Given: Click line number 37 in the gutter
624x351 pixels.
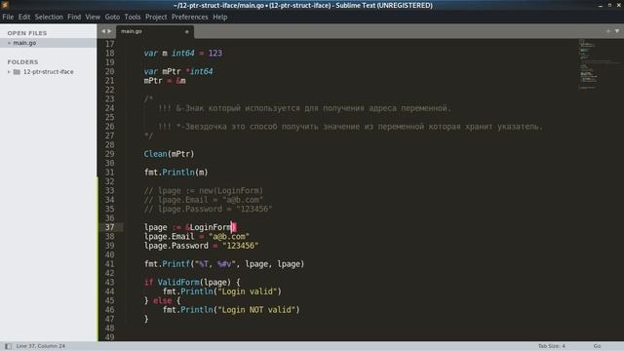Looking at the screenshot, I should tap(109, 227).
